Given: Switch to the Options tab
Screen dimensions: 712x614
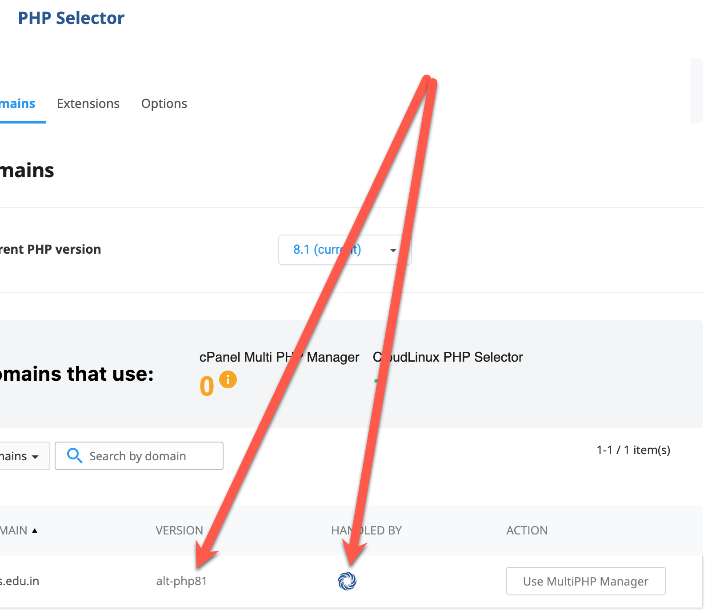Looking at the screenshot, I should pyautogui.click(x=164, y=104).
